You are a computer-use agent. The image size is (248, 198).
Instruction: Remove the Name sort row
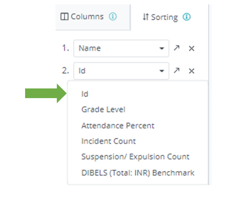(192, 48)
